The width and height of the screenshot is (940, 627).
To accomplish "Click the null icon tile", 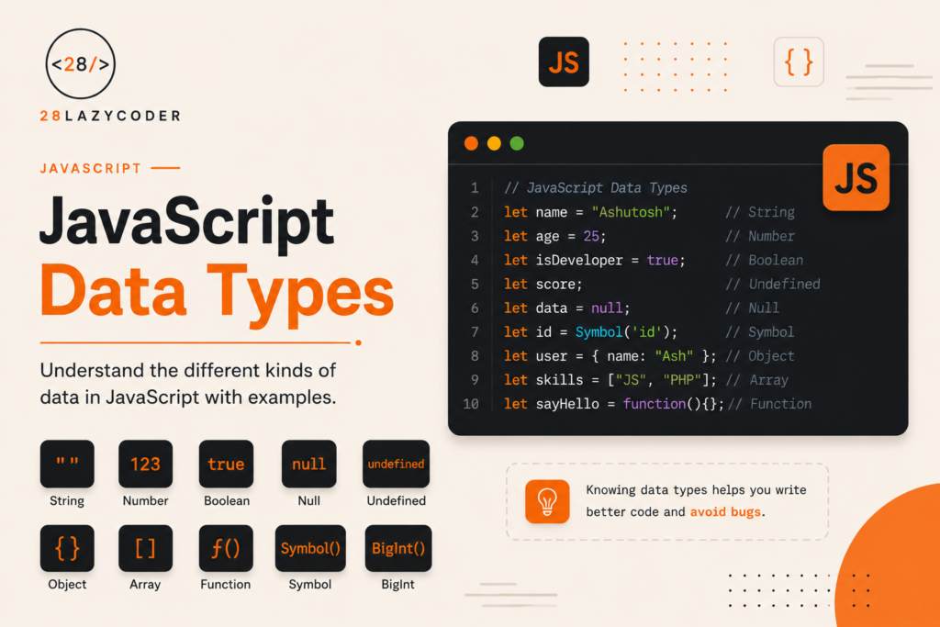I will coord(308,464).
